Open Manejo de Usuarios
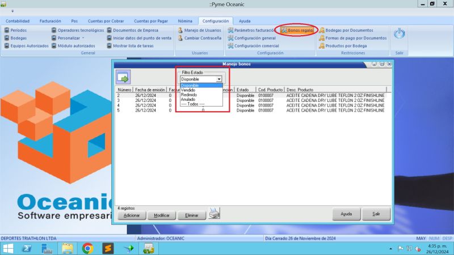 199,30
